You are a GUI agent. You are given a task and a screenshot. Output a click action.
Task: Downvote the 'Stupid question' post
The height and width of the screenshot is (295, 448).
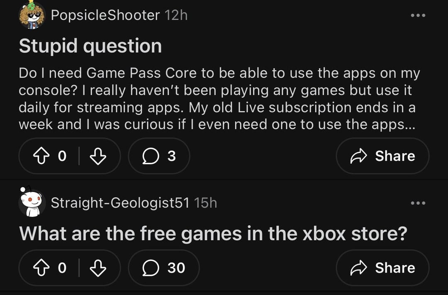point(98,156)
